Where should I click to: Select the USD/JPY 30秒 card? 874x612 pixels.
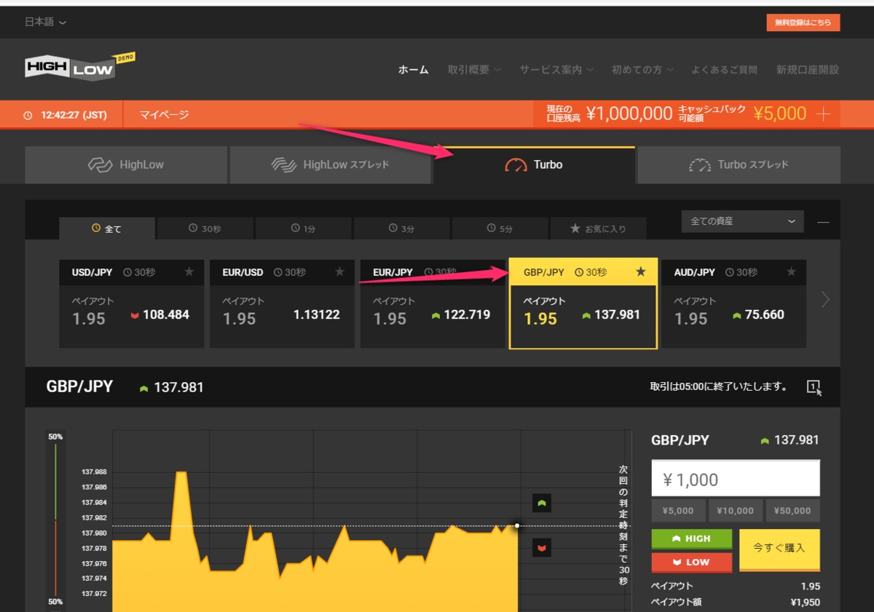[x=132, y=303]
